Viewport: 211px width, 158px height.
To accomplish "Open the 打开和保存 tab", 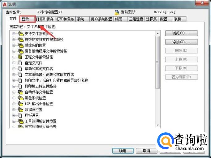I will (45, 19).
